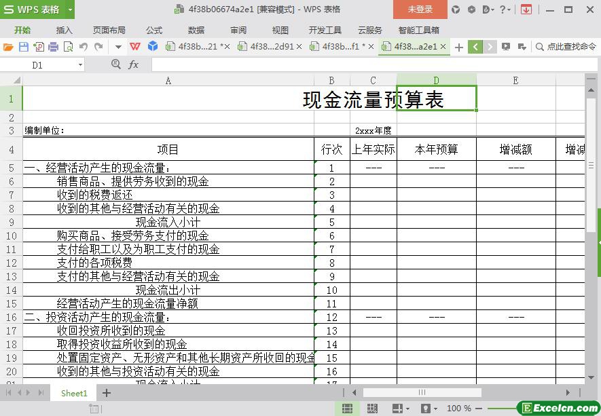Click the Open folder icon in toolbar
This screenshot has width=601, height=416.
point(8,47)
